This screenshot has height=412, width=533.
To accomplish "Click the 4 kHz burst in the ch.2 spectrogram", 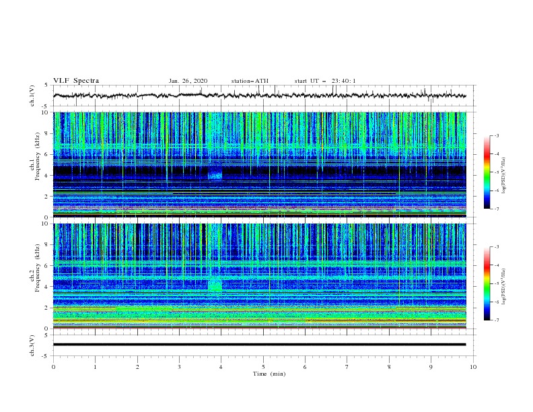I will pyautogui.click(x=215, y=285).
